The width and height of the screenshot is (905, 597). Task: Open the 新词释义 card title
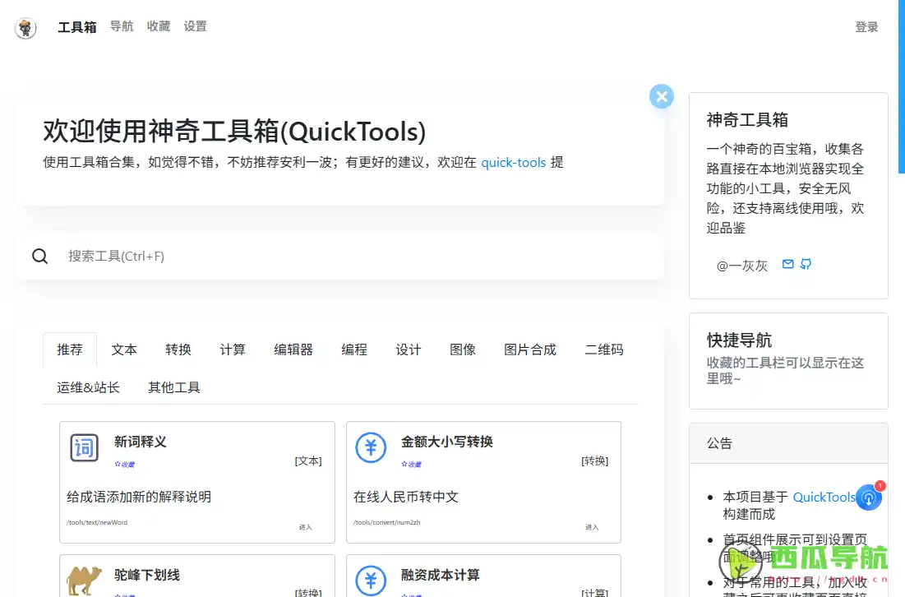141,442
